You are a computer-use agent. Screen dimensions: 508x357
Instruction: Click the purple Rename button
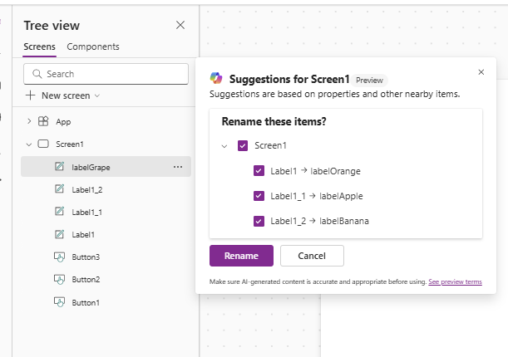pyautogui.click(x=241, y=256)
